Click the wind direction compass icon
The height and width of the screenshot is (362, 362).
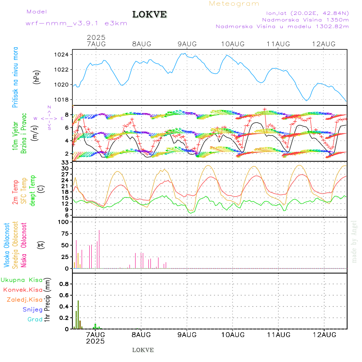[x=49, y=118]
